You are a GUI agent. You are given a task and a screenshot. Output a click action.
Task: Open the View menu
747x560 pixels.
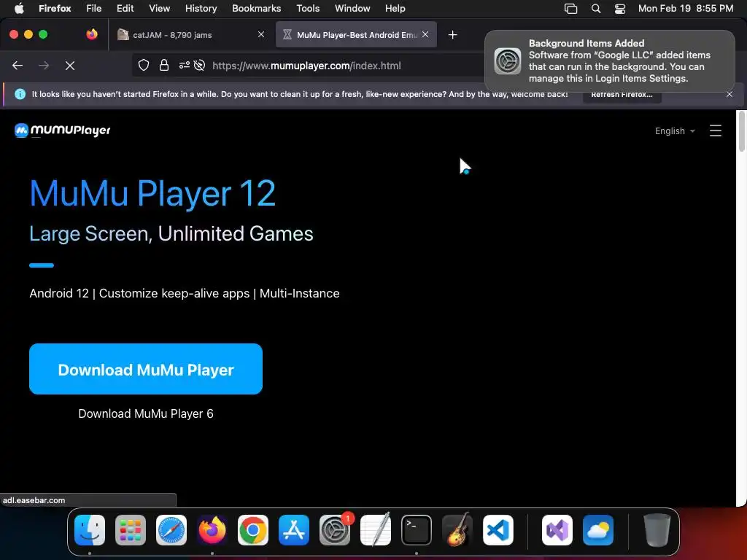pos(159,8)
